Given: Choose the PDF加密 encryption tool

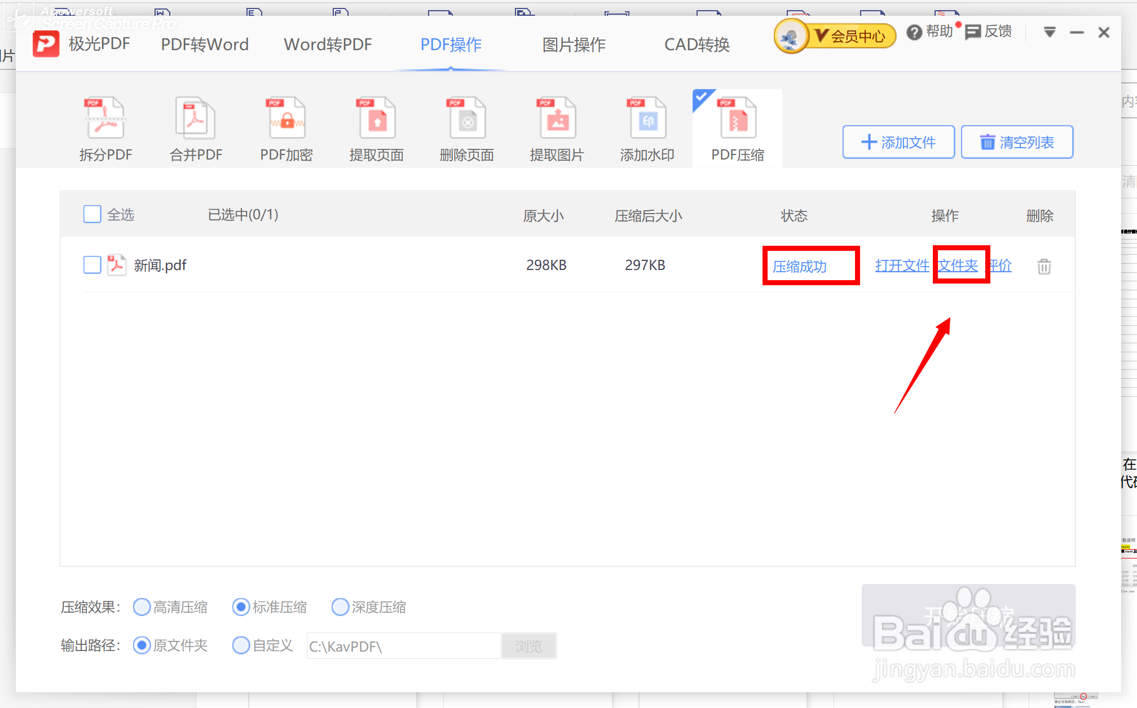Looking at the screenshot, I should (x=286, y=118).
